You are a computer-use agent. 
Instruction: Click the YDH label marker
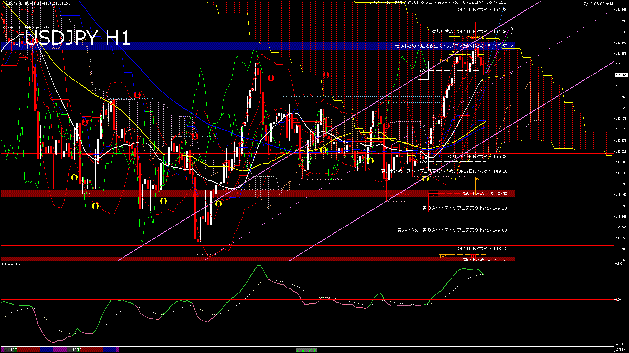[454, 52]
